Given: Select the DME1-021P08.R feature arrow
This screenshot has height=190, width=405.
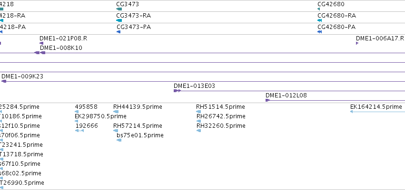Looking at the screenshot, I should click(x=41, y=43).
